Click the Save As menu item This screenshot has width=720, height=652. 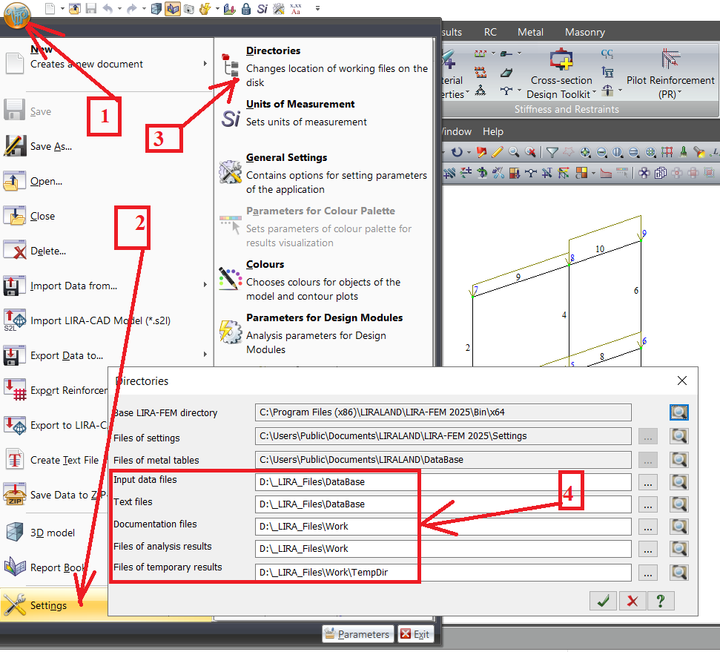point(50,146)
